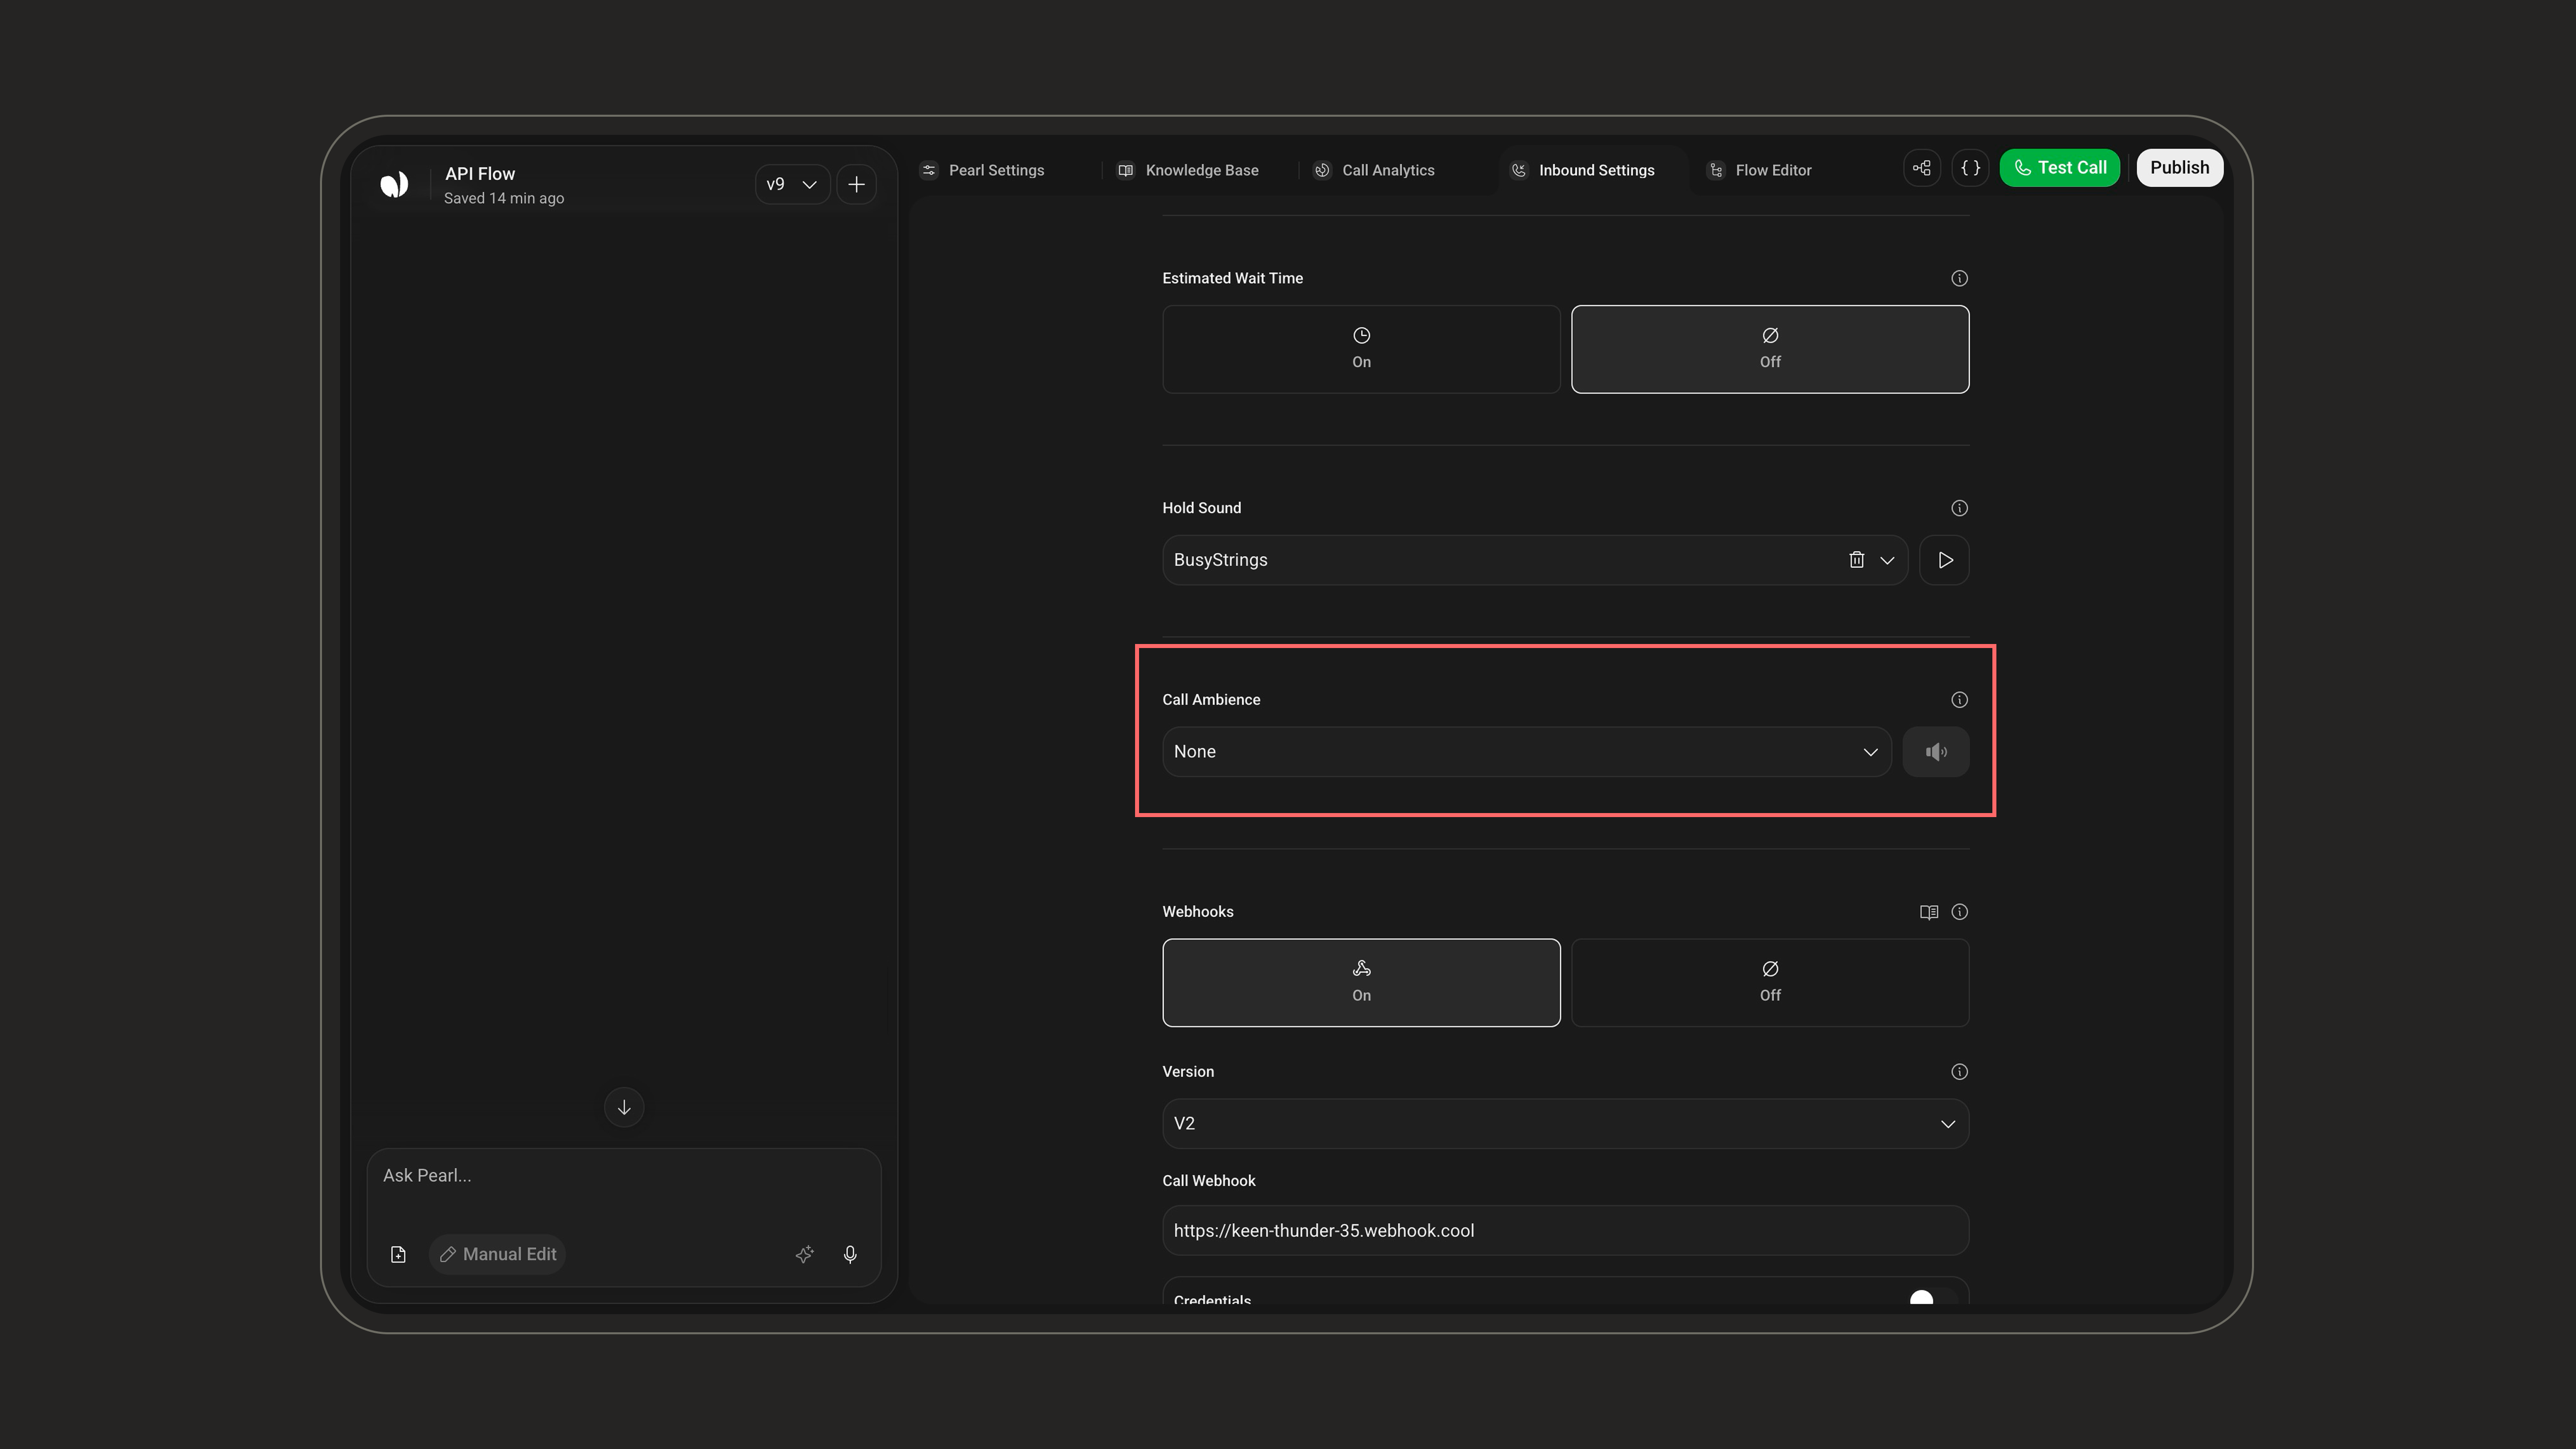The height and width of the screenshot is (1449, 2576).
Task: Open Webhooks documentation book icon
Action: coord(1929,912)
